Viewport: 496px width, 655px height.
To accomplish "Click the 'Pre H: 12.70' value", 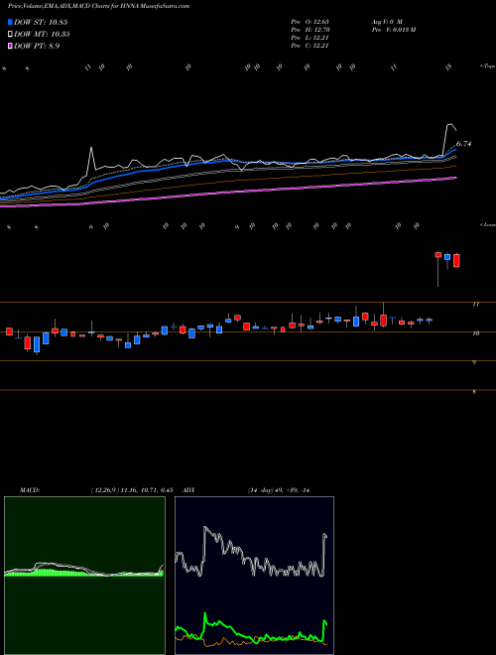I will pyautogui.click(x=310, y=30).
